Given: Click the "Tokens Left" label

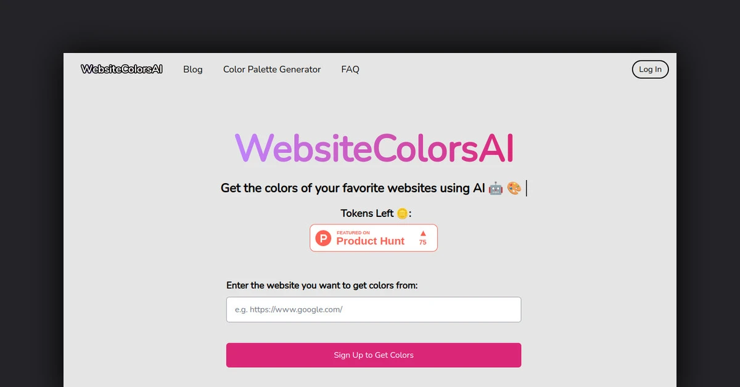Looking at the screenshot, I should (x=366, y=213).
